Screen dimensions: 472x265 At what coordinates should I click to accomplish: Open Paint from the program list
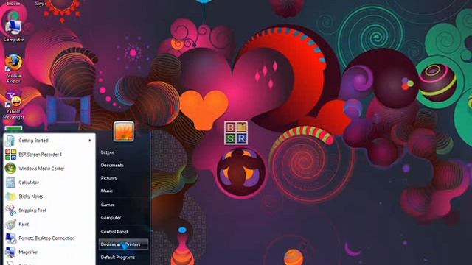coord(49,224)
